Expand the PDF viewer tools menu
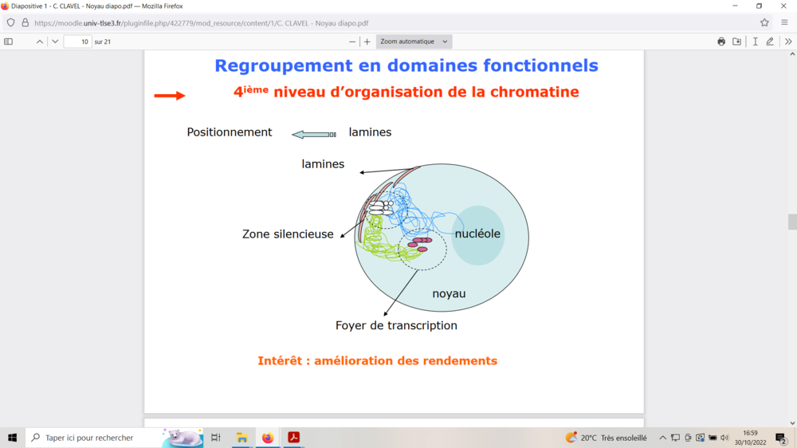Image resolution: width=797 pixels, height=448 pixels. pos(788,41)
